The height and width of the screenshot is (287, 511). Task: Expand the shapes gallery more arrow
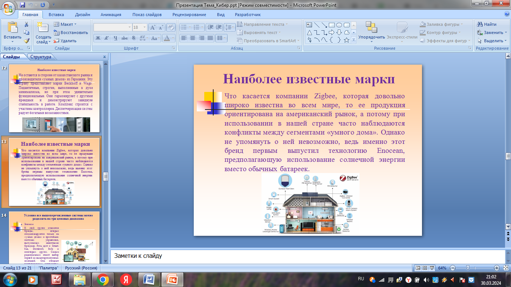click(354, 40)
